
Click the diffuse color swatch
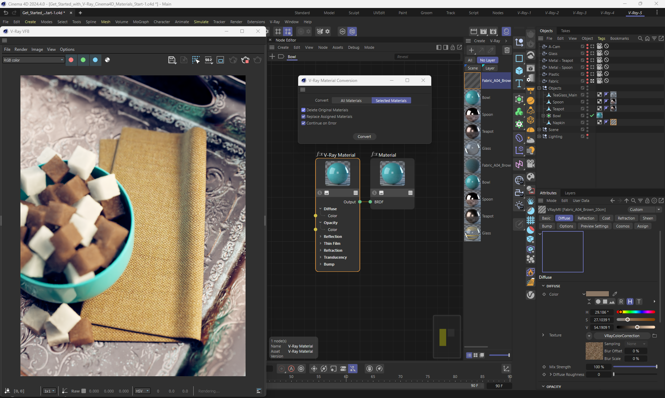click(x=597, y=294)
